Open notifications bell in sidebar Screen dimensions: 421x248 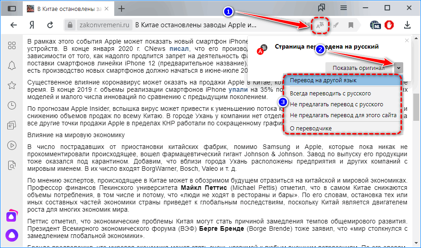point(12,65)
